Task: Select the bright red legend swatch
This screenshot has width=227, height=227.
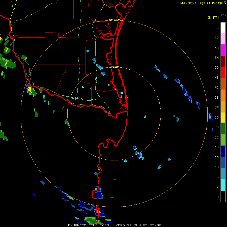Action: (x=223, y=73)
